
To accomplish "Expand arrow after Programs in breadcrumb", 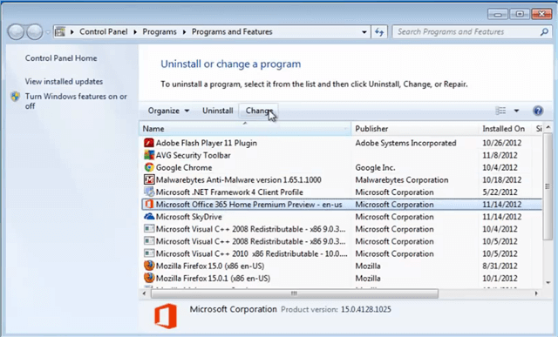I will pos(184,32).
